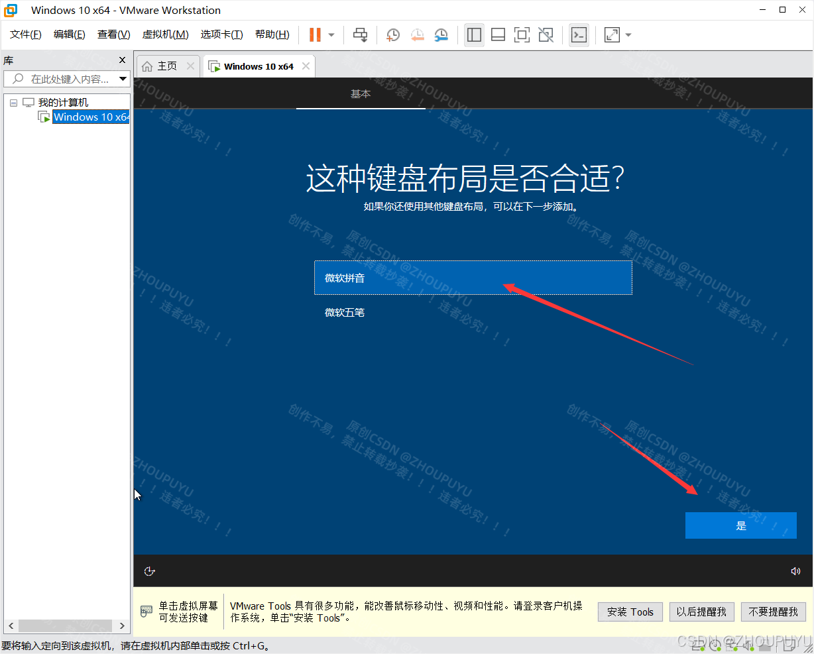Click the library search box
The height and width of the screenshot is (654, 814).
67,79
